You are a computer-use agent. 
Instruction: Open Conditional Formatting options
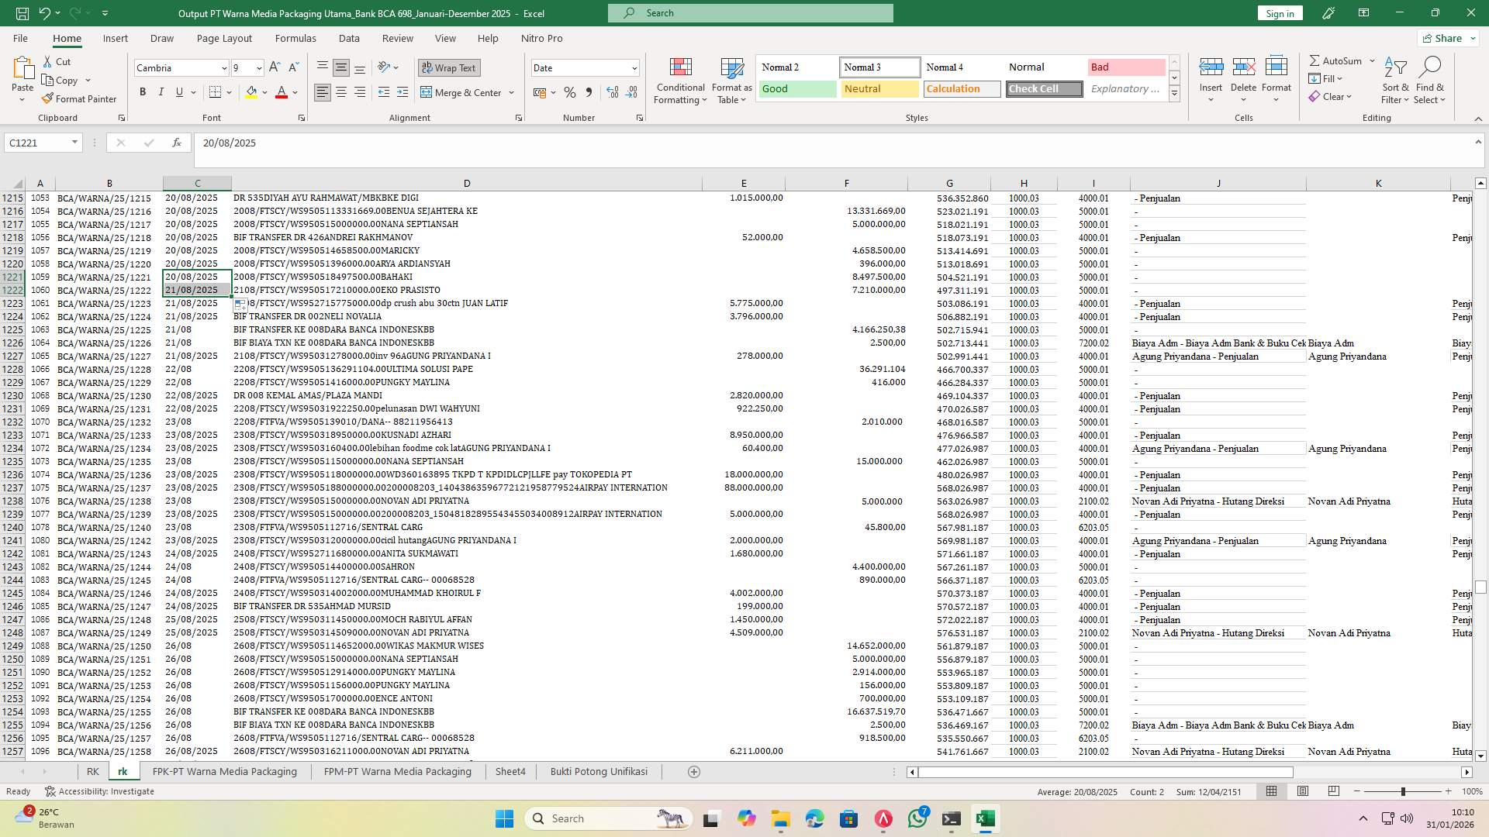pyautogui.click(x=680, y=80)
